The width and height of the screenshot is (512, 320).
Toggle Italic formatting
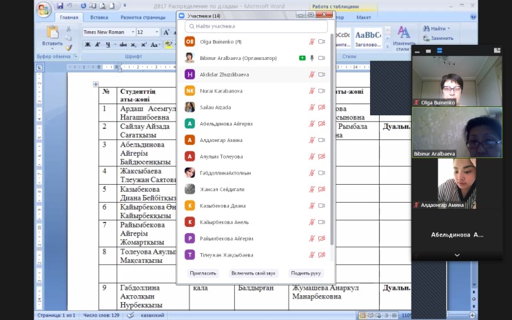click(x=98, y=45)
